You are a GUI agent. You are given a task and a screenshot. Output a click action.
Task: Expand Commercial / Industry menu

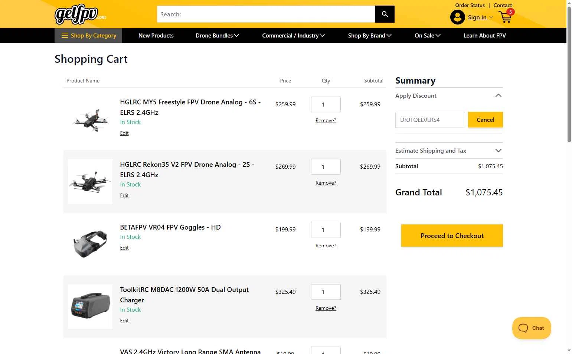[x=293, y=36]
